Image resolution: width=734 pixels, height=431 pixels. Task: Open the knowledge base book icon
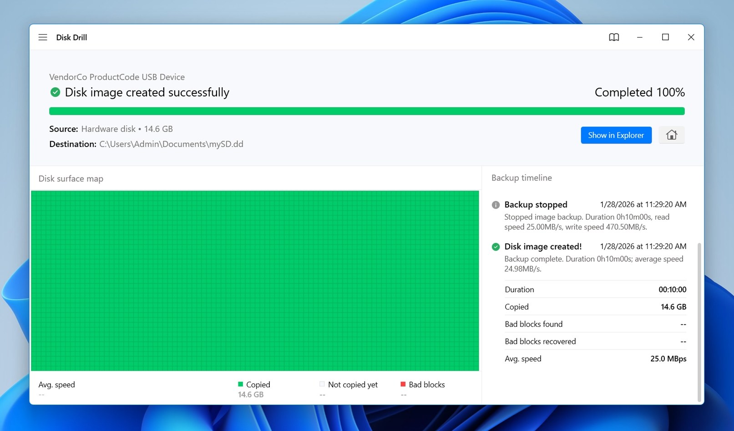(x=613, y=37)
